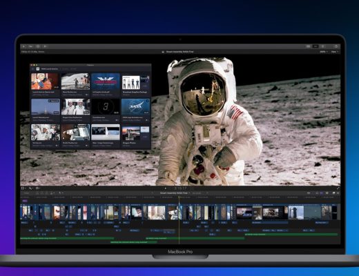Select green audio clip at timeline right end

click(291, 235)
